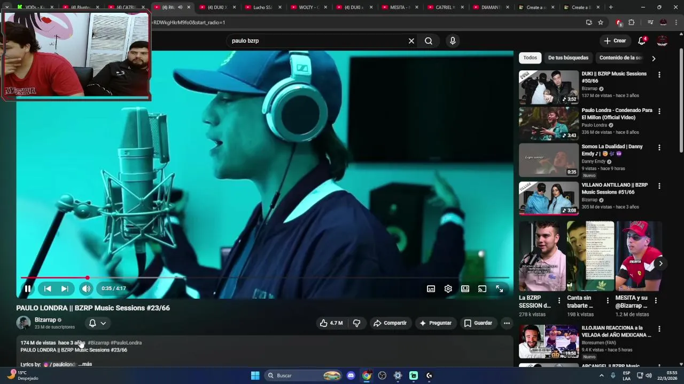Open Canta sin trabarte short

(590, 256)
